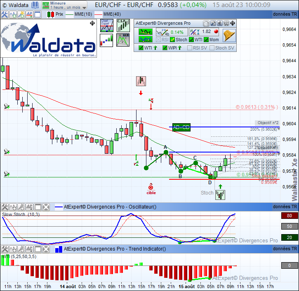Toggle bearish divergence detection button
Screen dimensions: 299x291
(x=146, y=32)
